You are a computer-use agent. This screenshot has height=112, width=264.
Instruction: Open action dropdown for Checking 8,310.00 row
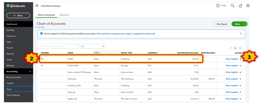click(x=240, y=79)
